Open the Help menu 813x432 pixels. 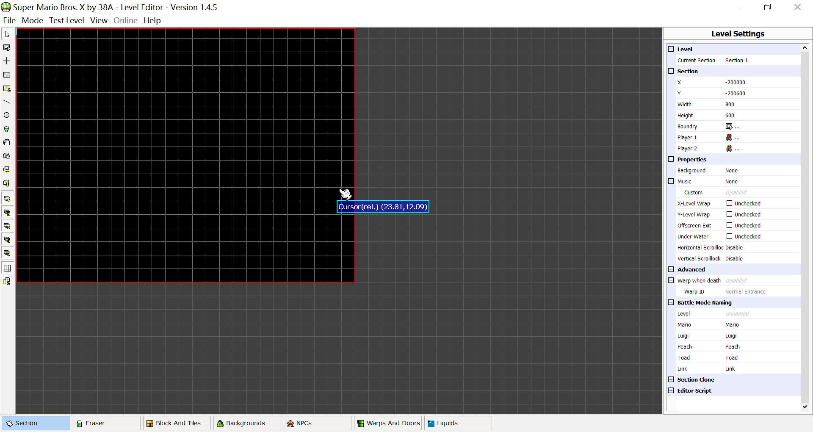click(x=152, y=20)
